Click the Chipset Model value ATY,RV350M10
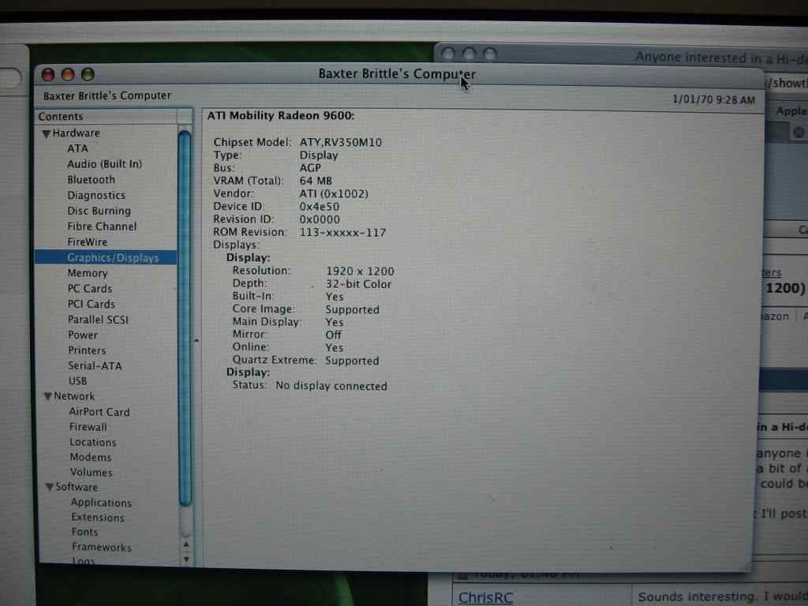This screenshot has width=808, height=606. [341, 142]
